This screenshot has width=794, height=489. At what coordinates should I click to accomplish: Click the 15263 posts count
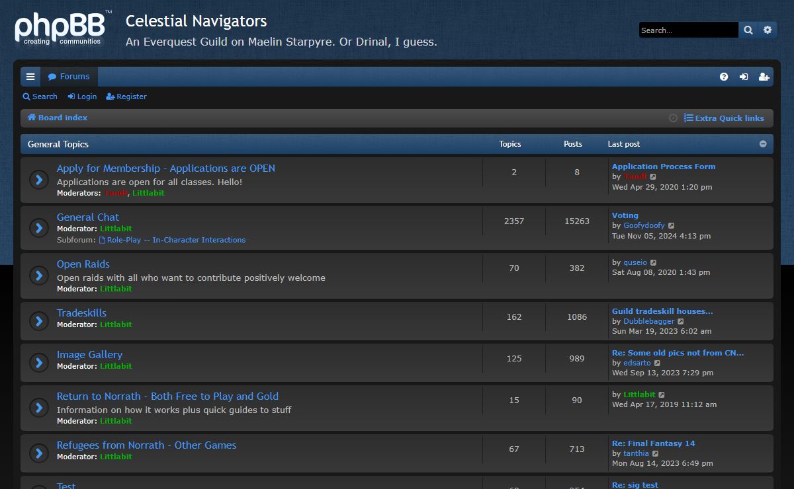[577, 221]
